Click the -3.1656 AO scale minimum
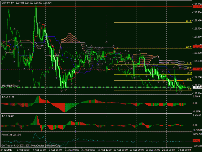Screen dimensions: 202x152 pos(197,111)
